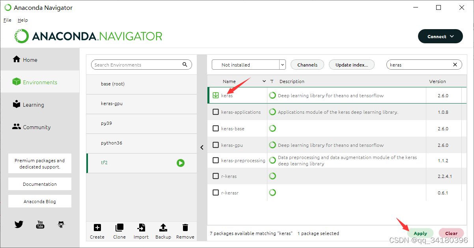Sort packages using the Name column arrow
Viewport: 474px width, 248px height.
264,81
